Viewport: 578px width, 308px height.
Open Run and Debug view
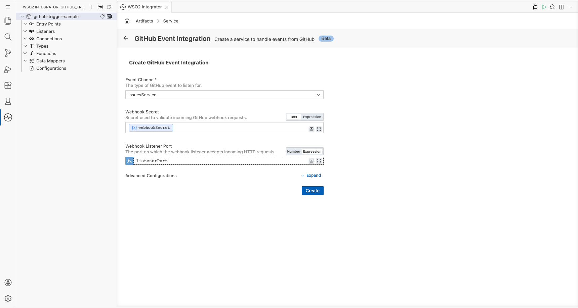(8, 69)
